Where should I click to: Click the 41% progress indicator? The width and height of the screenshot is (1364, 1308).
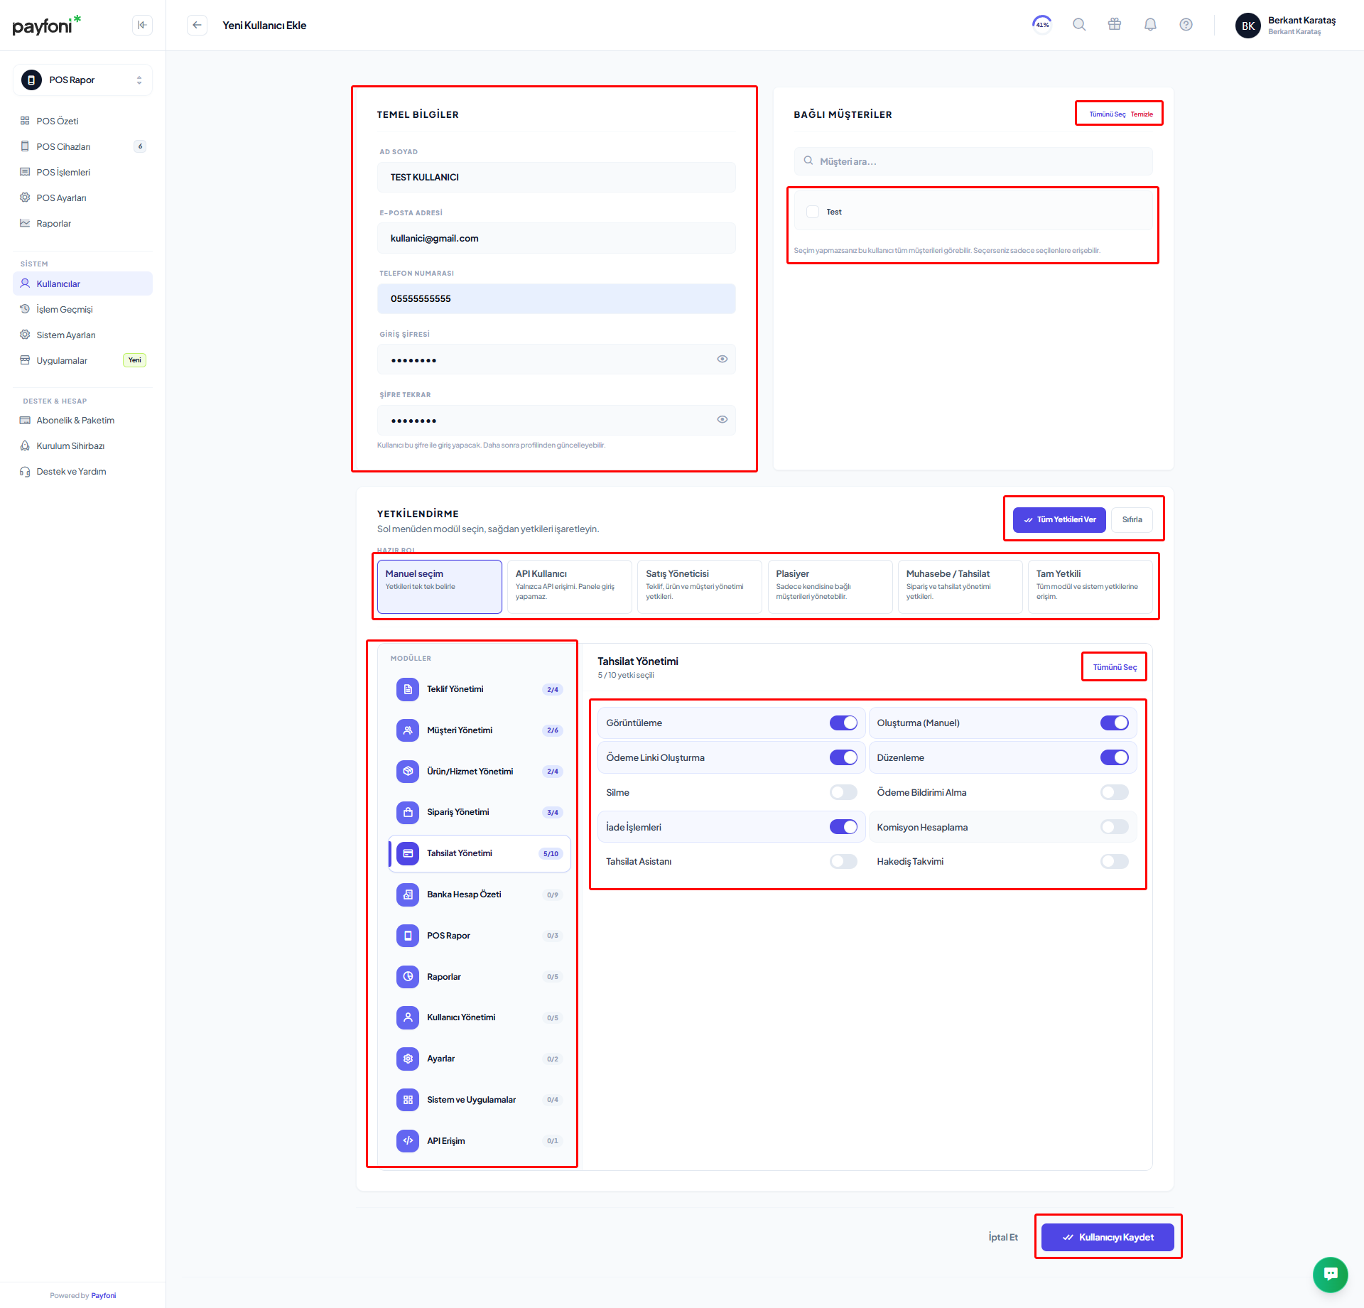(x=1042, y=24)
